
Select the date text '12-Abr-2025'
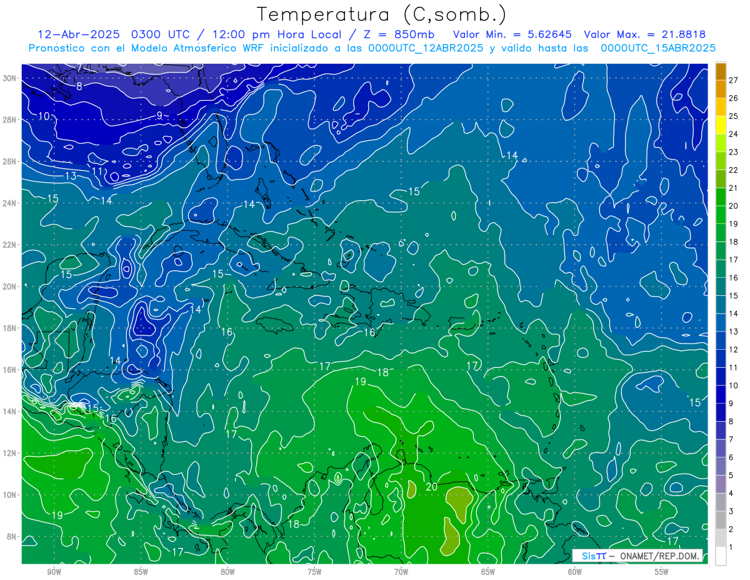tap(79, 34)
